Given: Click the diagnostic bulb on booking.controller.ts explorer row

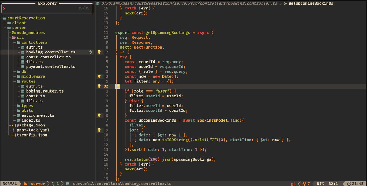Looking at the screenshot, I should point(90,52).
